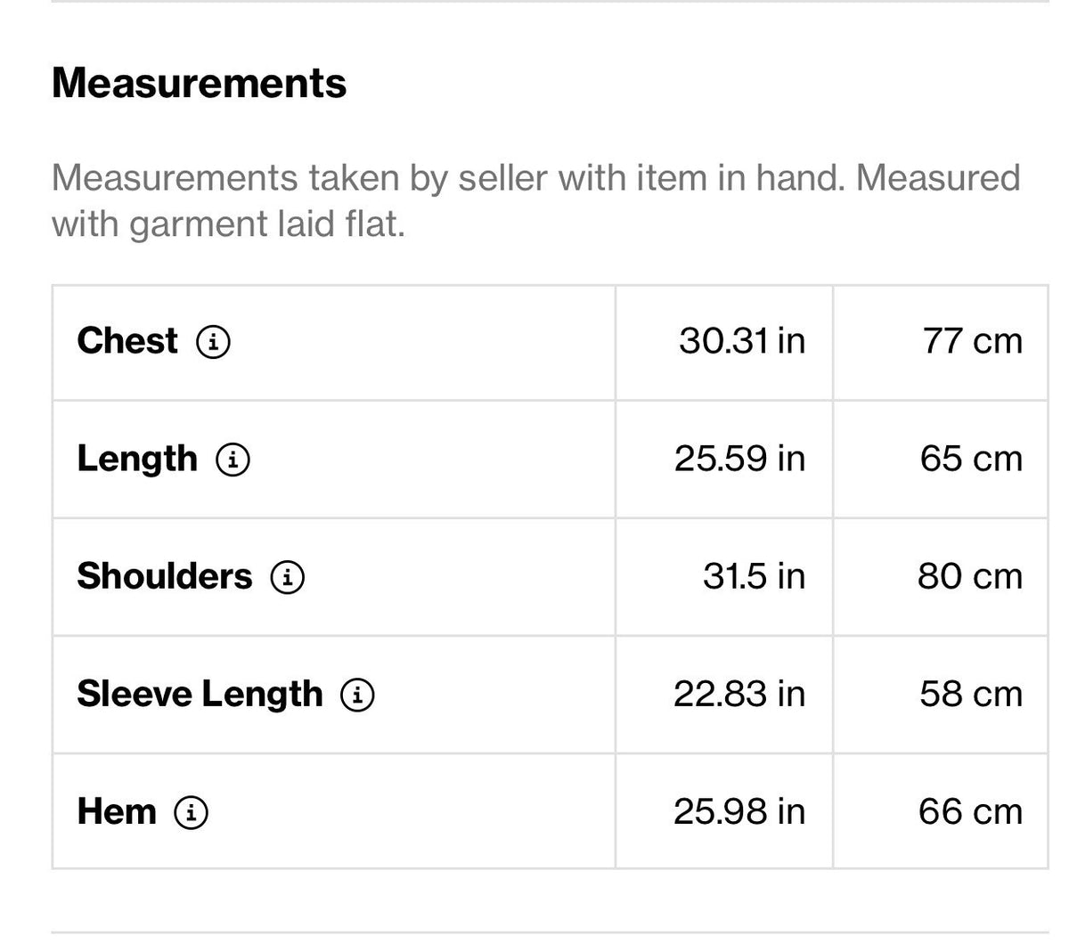Select the 65 cm length value

(x=971, y=459)
